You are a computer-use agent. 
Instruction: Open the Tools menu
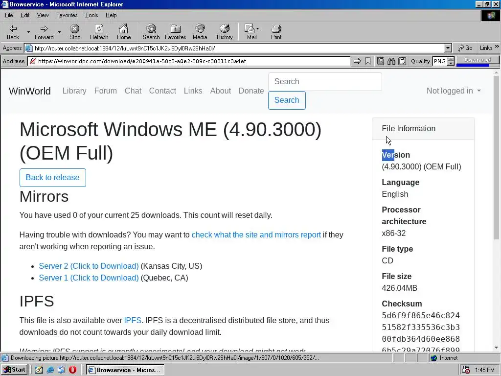pyautogui.click(x=91, y=15)
